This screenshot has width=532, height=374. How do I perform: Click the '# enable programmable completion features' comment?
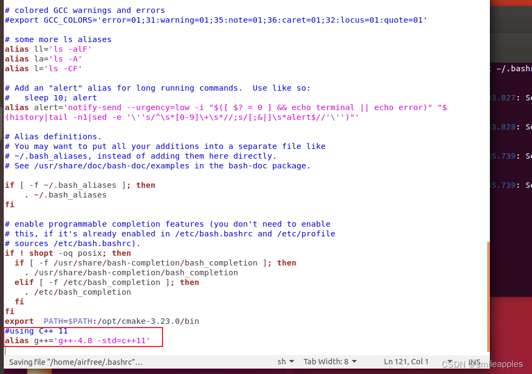[x=167, y=224]
